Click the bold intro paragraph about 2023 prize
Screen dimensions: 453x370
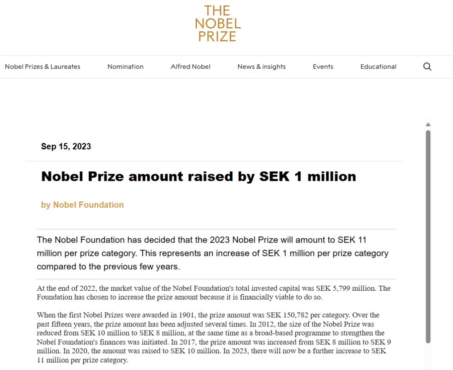tap(213, 253)
